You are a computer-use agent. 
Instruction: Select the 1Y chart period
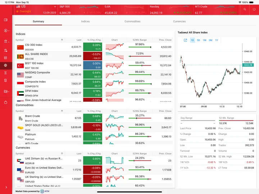217,40
